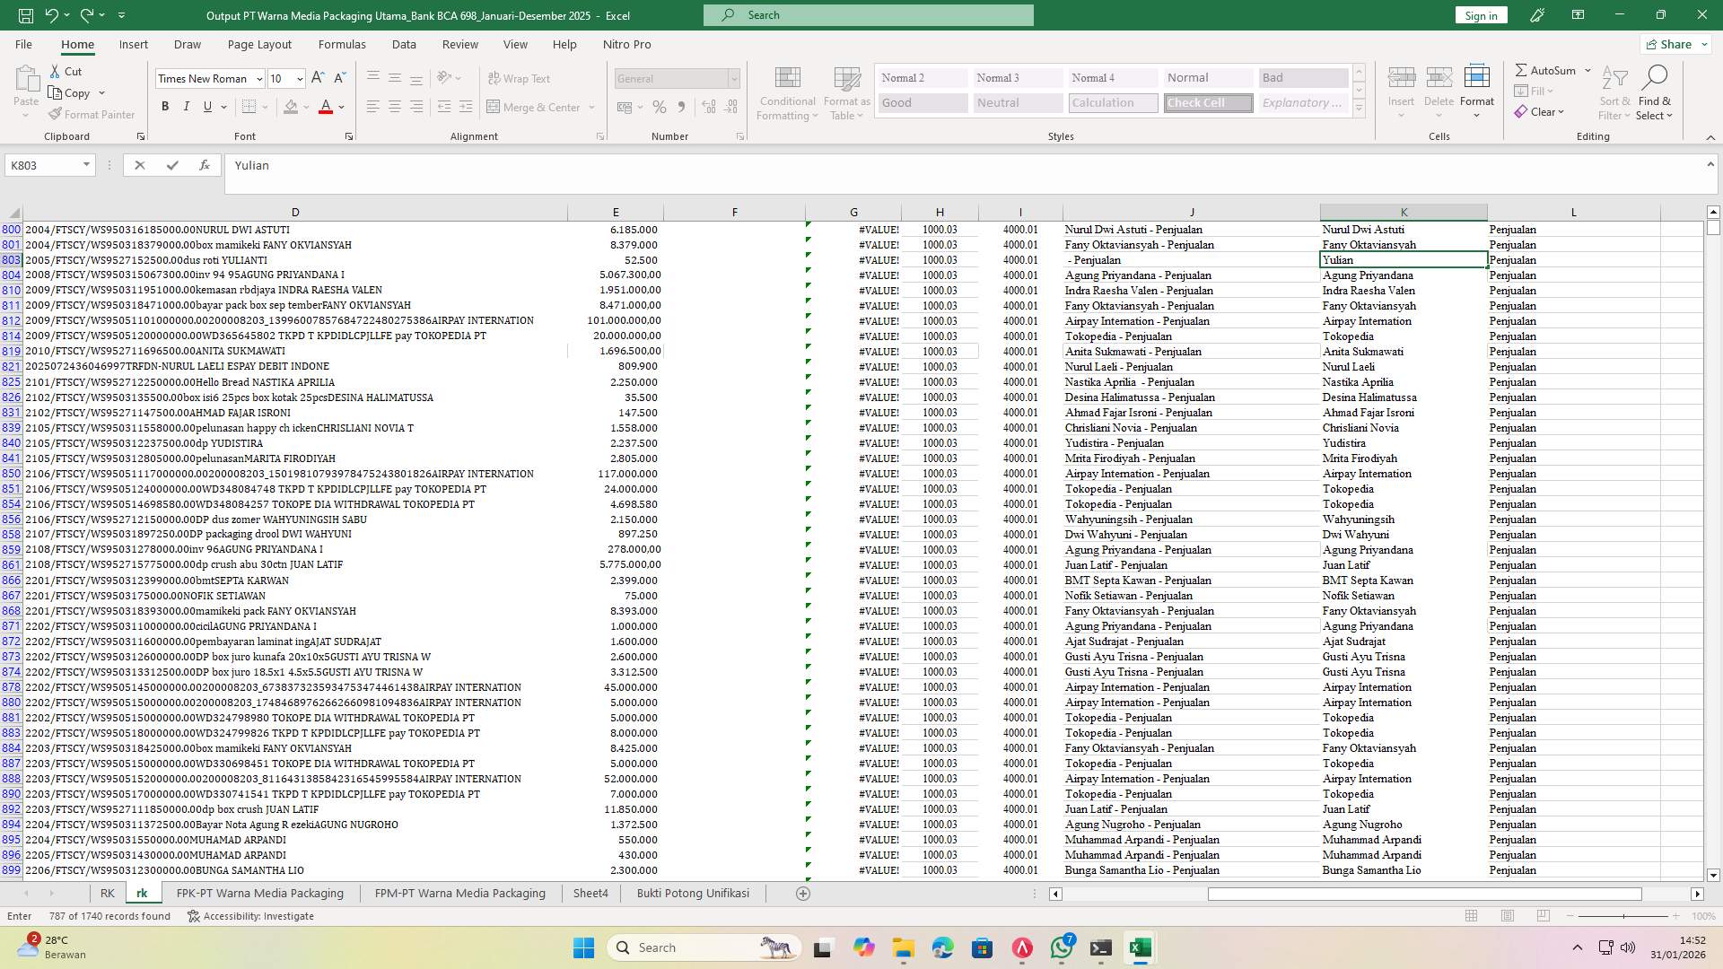Click the Increase Decimal icon
The height and width of the screenshot is (969, 1723).
[x=708, y=106]
